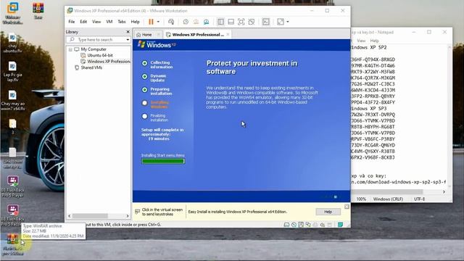Image resolution: width=464 pixels, height=261 pixels.
Task: Click the Installing Start menu items progress bar
Action: point(163,161)
